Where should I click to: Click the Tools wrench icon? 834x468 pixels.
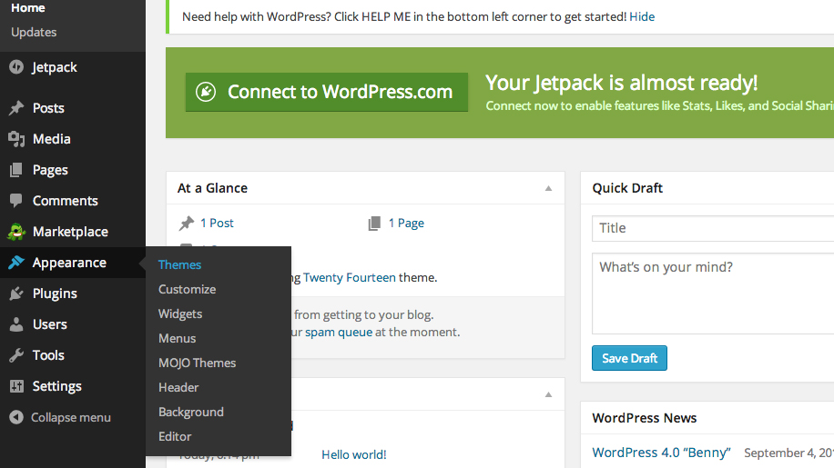tap(16, 355)
